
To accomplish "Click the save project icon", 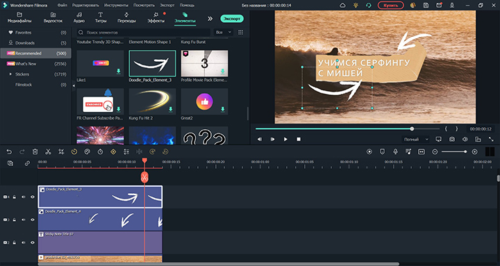I will pyautogui.click(x=426, y=6).
